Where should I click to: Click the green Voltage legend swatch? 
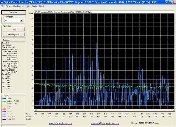[x=4, y=101]
